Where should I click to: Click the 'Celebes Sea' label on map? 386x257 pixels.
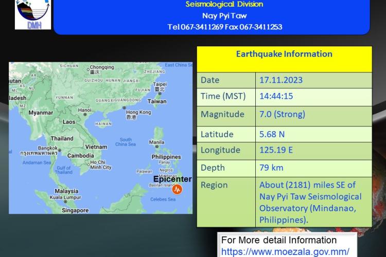163,199
